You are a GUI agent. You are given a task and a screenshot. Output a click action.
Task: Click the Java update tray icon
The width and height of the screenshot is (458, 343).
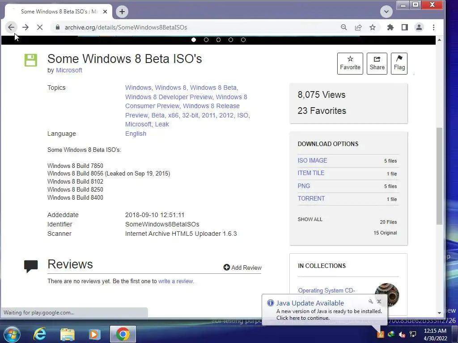(380, 334)
